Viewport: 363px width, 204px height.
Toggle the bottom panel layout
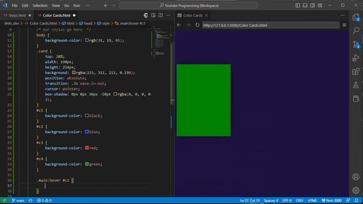tap(305, 6)
